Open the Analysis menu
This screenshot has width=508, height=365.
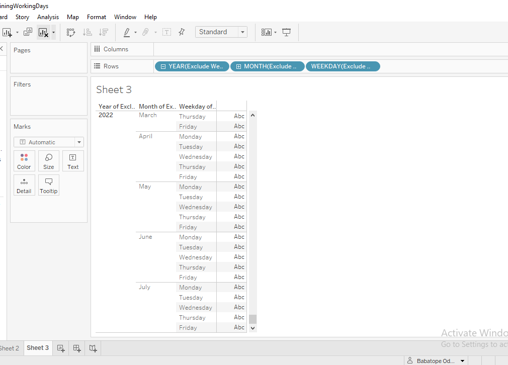tap(48, 17)
